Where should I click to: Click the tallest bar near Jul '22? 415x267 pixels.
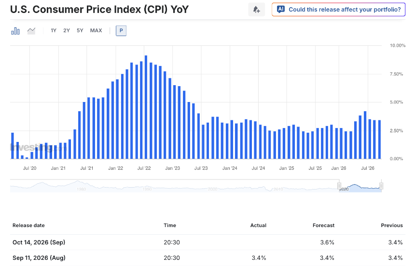pyautogui.click(x=146, y=107)
